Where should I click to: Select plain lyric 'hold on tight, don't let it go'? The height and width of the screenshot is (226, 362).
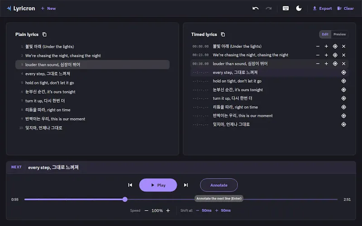click(92, 83)
